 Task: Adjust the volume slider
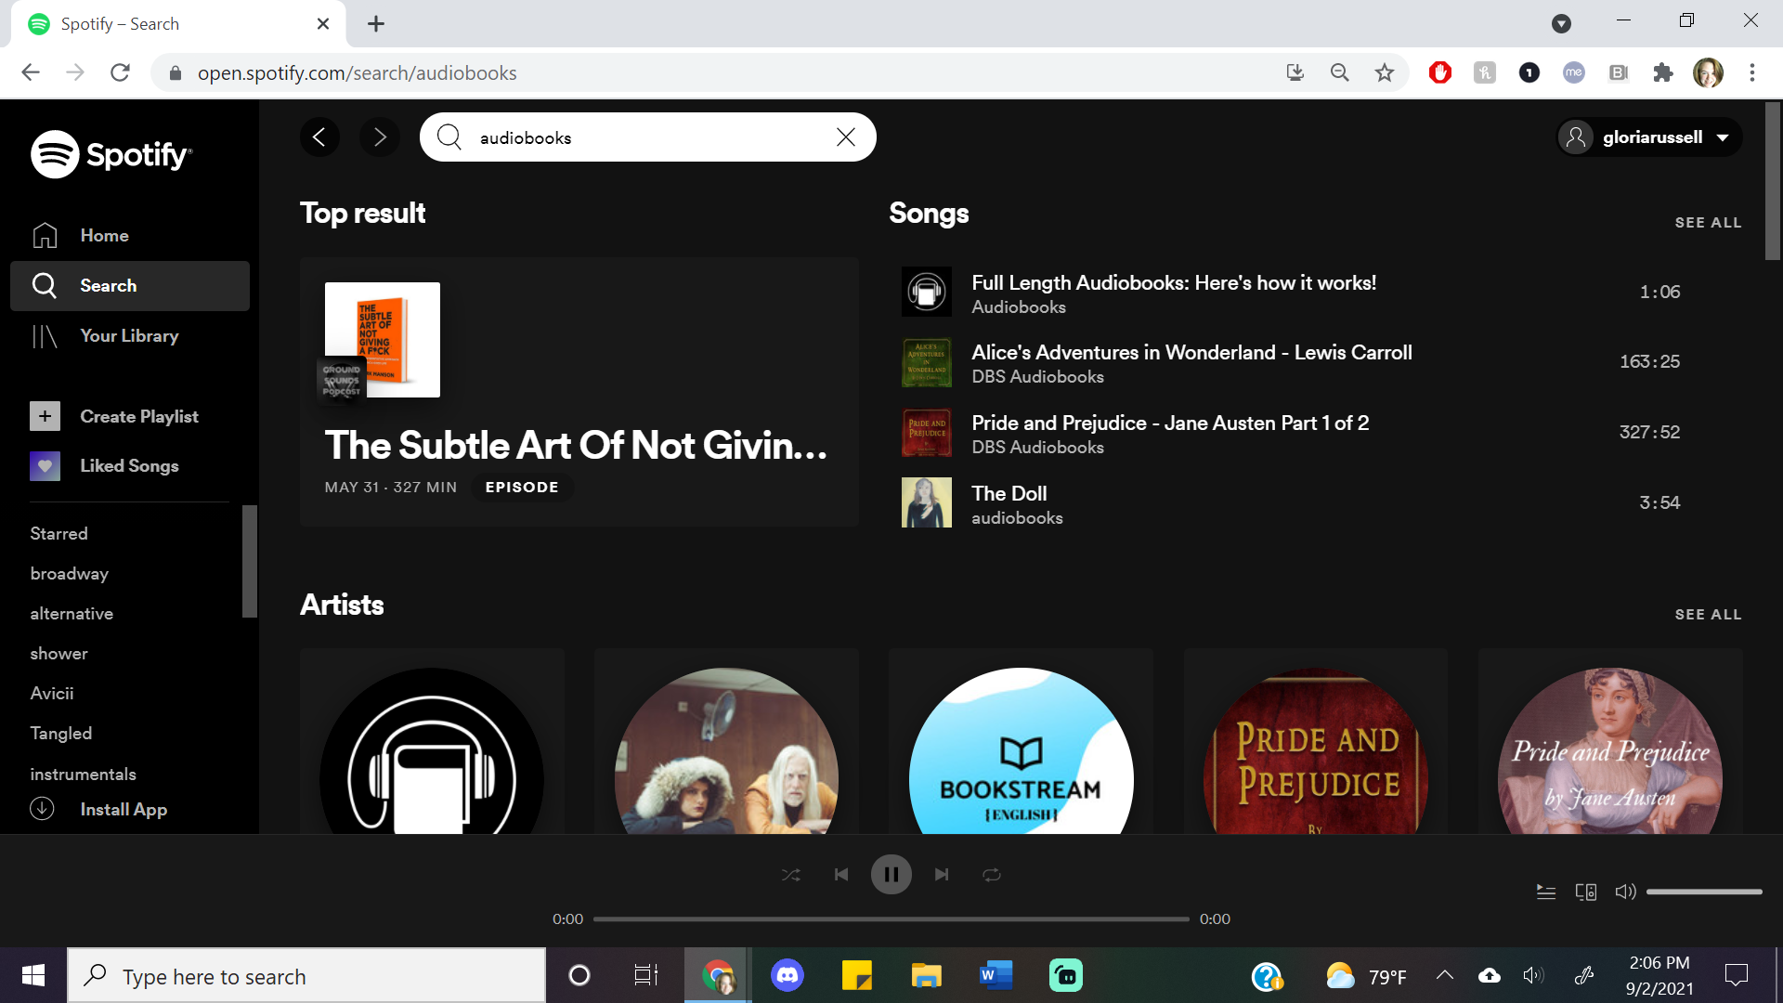(1703, 892)
